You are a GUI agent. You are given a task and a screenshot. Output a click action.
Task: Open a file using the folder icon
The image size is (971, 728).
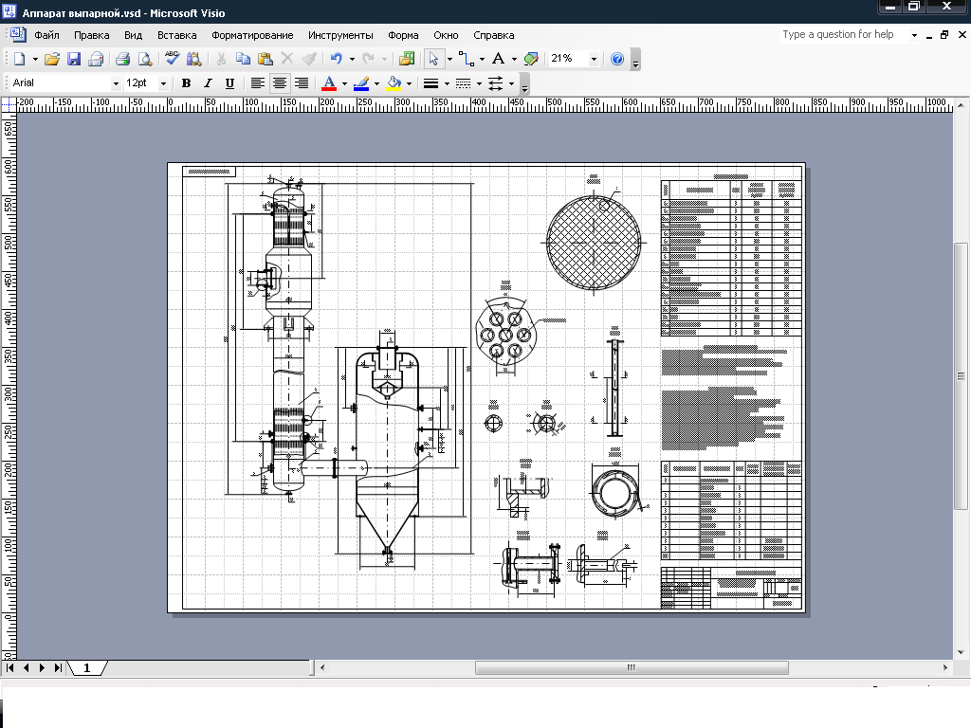52,59
